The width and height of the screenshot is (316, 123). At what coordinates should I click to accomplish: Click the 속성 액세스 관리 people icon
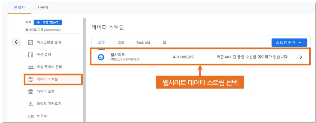click(x=30, y=67)
